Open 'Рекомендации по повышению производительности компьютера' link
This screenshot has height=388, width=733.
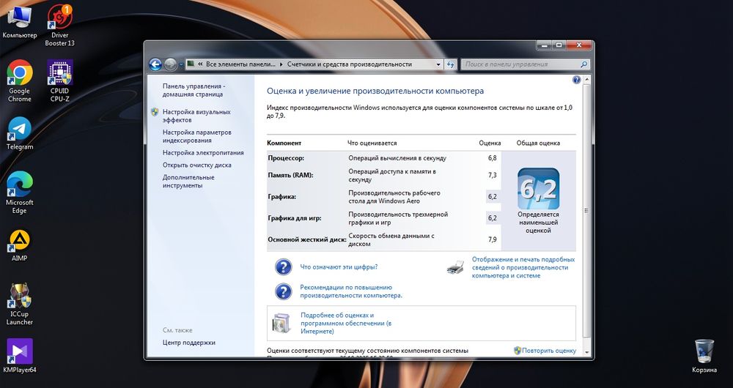click(351, 291)
